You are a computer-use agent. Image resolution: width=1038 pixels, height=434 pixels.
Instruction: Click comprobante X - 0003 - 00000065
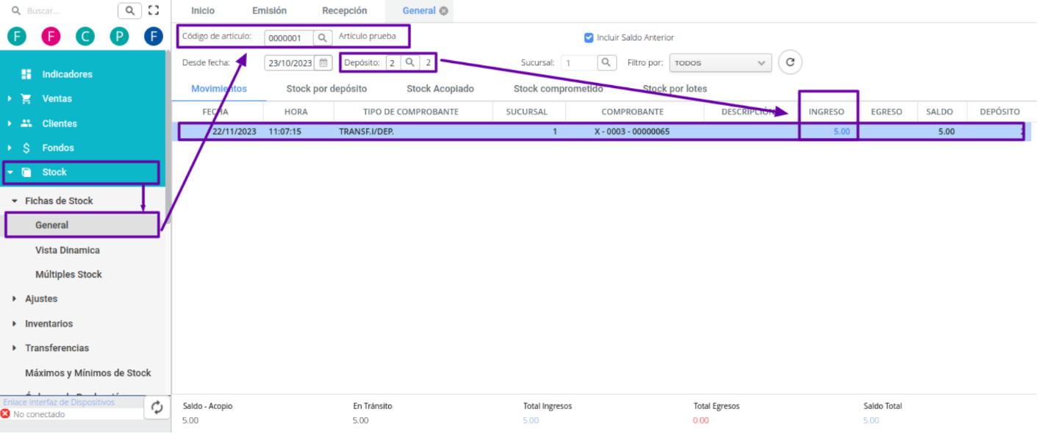coord(632,131)
